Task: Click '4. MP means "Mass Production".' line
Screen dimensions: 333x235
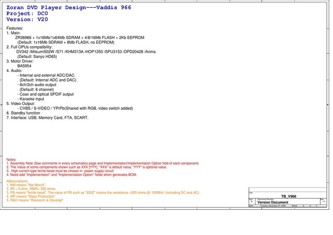Action: click(31, 196)
